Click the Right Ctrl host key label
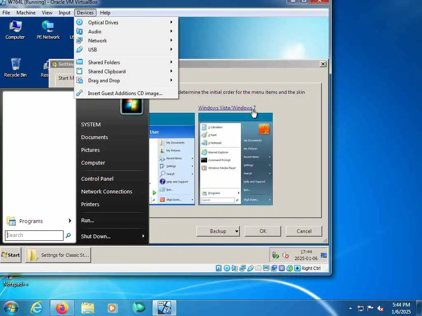 pos(311,268)
